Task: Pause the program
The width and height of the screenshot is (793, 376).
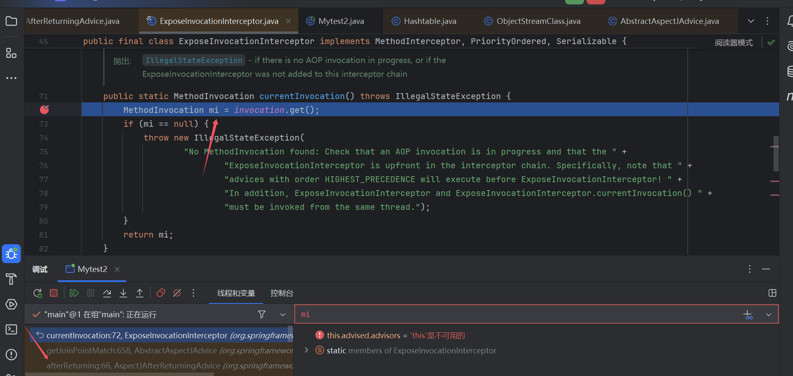Action: (91, 293)
